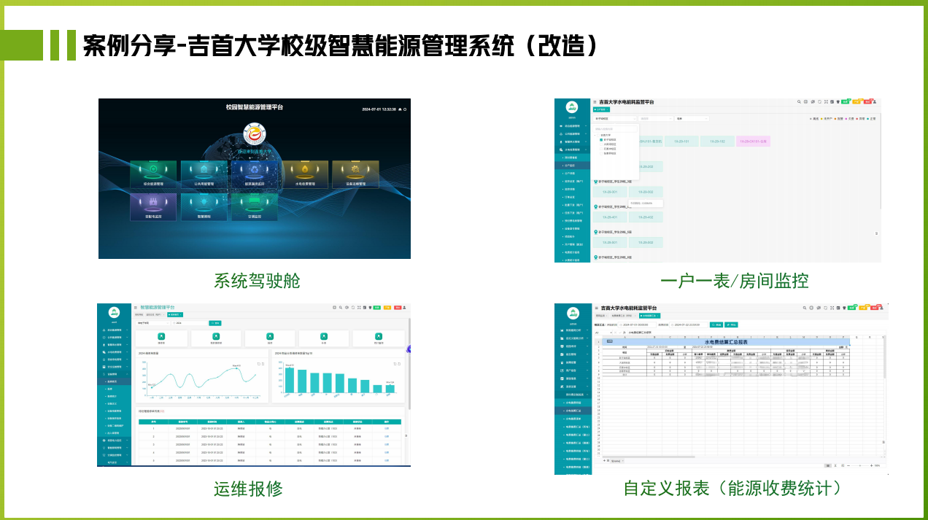The image size is (928, 520).
Task: Click the yellow badge button in the room monitoring header
Action: pos(857,102)
